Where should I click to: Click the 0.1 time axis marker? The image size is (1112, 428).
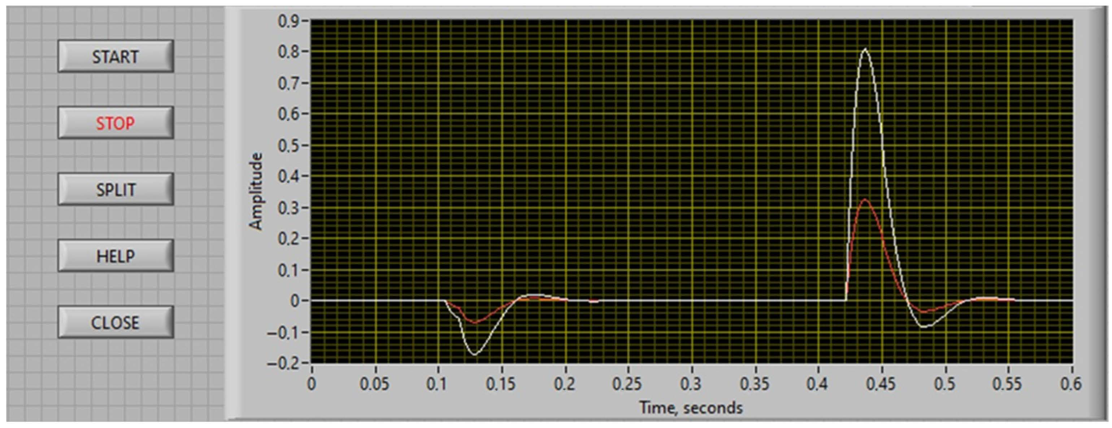tap(437, 384)
